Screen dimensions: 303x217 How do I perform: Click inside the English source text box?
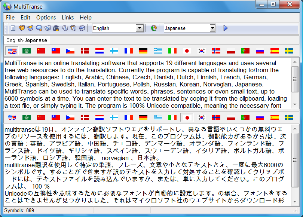147,83
